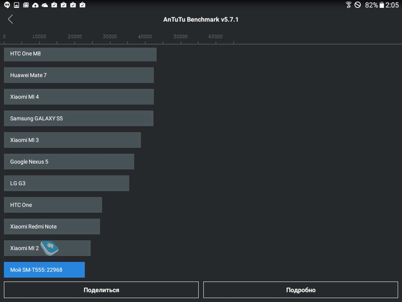Open the cloud upload notification icon
402x302 pixels.
coord(35,5)
